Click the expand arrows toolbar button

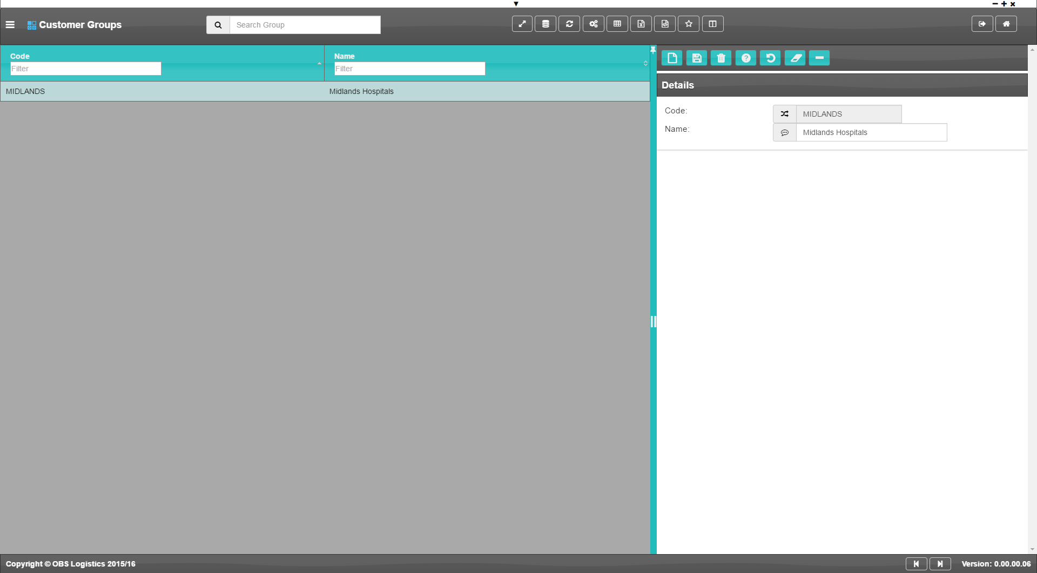[x=522, y=24]
